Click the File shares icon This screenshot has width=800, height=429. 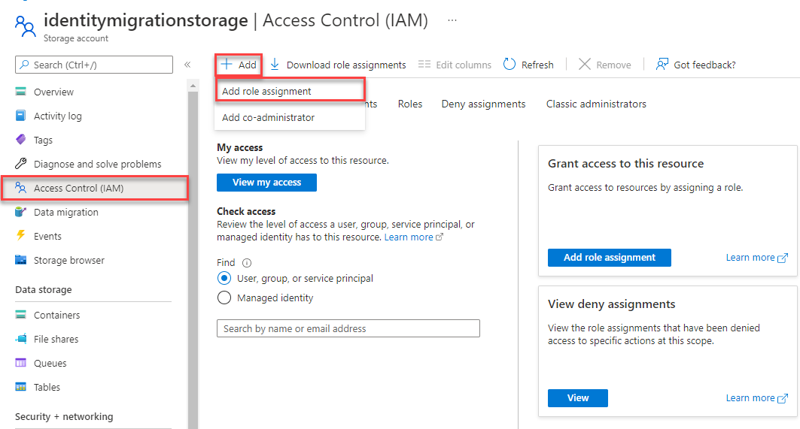point(21,338)
